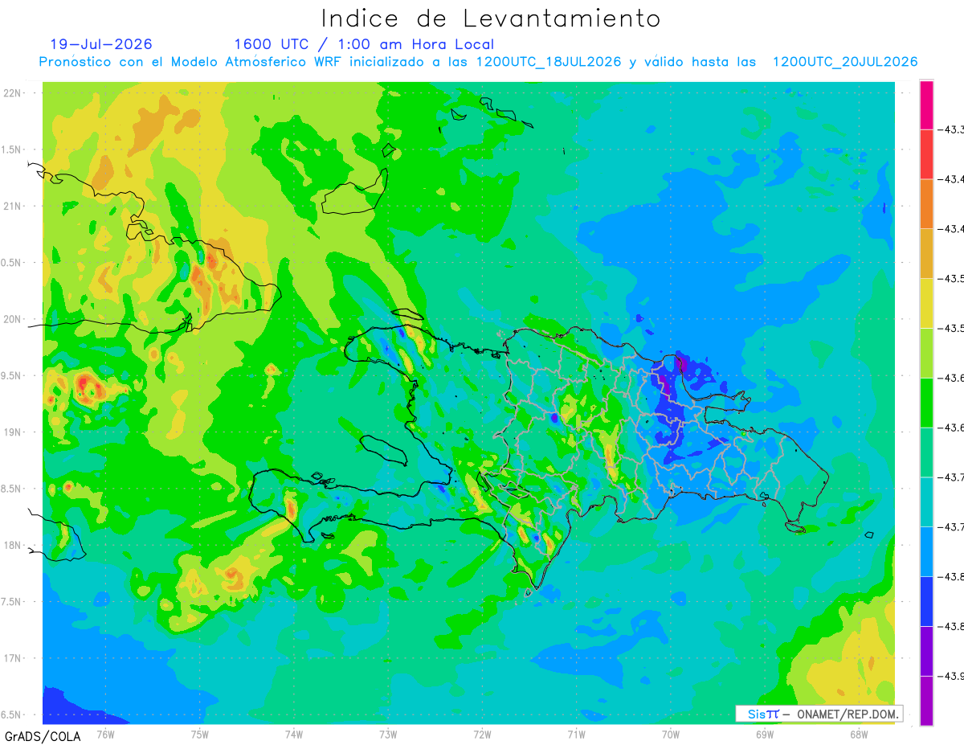The height and width of the screenshot is (745, 964).
Task: Click the dark blue swatch in the color scale
Action: click(x=926, y=601)
